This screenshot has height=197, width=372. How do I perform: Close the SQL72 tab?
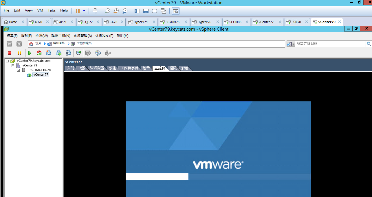point(97,22)
